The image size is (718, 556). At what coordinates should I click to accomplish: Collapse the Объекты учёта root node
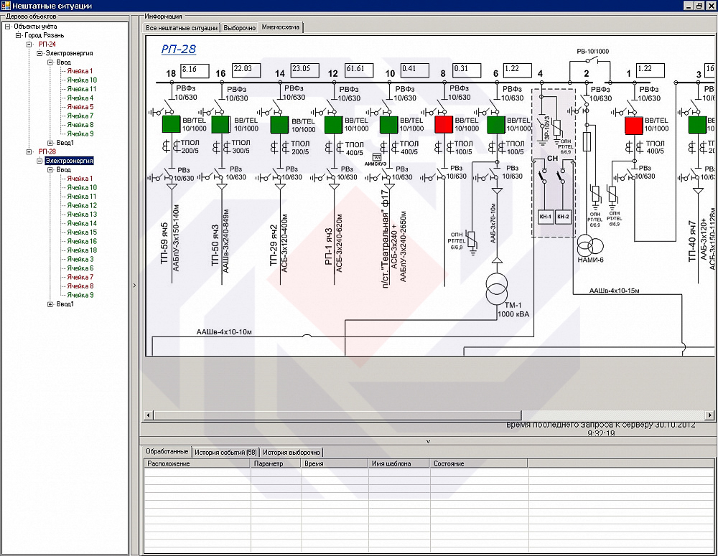tap(7, 27)
